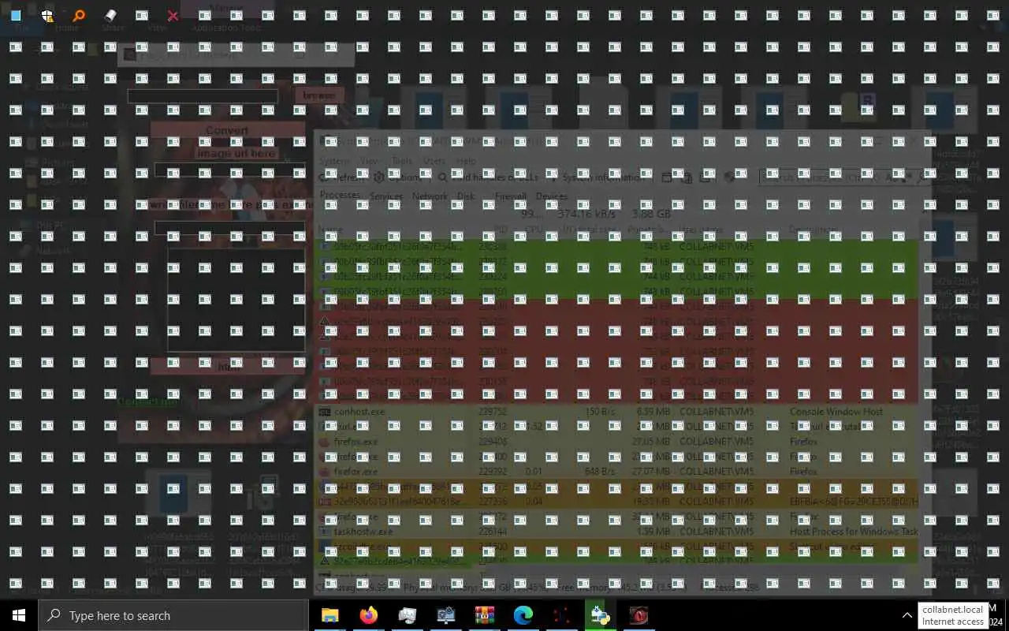Screen dimensions: 1009x631
Task: Select the taskhostw.exe process row
Action: 616,532
